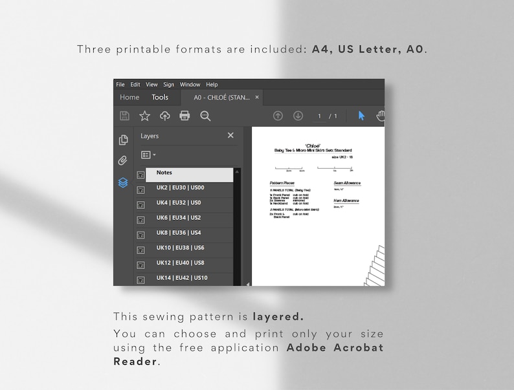Select the UK4 | EU32 | US0 layer name
The image size is (514, 390).
179,202
